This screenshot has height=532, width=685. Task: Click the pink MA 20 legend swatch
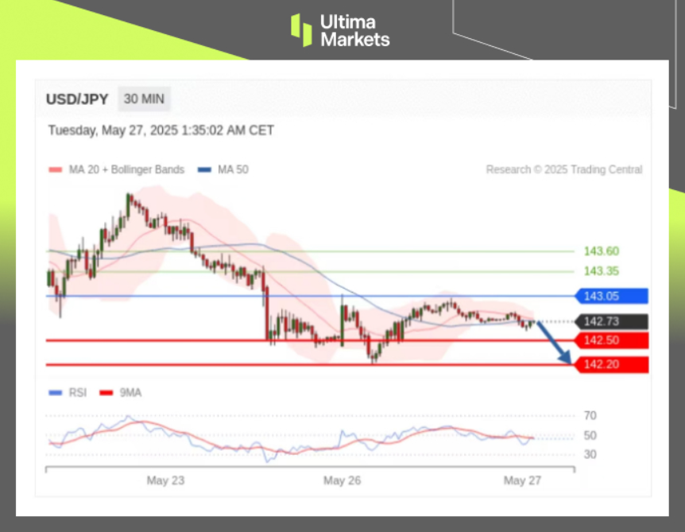pyautogui.click(x=56, y=169)
